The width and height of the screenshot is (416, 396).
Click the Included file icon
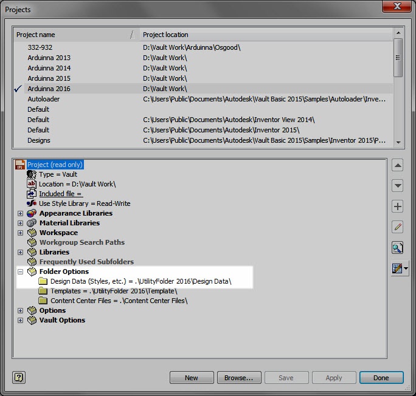tap(32, 194)
